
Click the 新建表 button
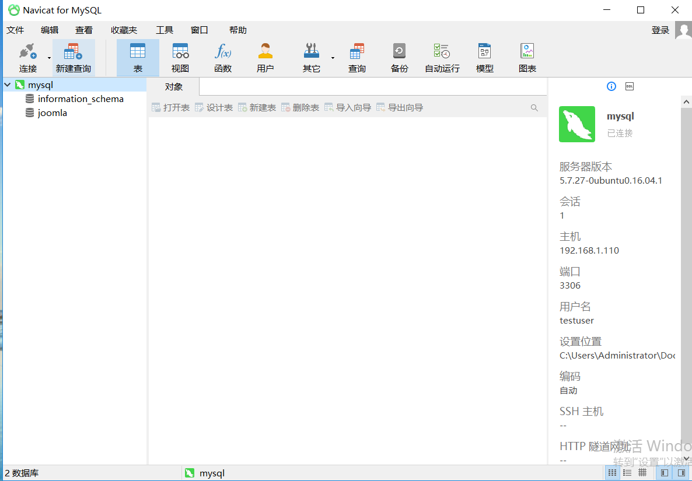pos(257,108)
